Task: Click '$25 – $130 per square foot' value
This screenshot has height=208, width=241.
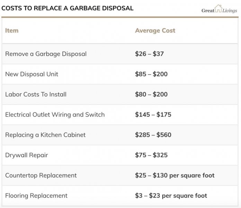Action: pos(175,175)
